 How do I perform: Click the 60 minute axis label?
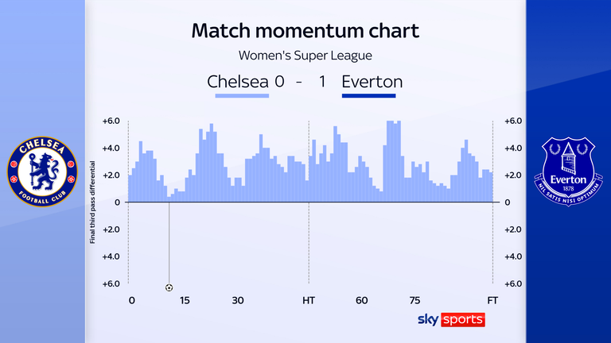click(361, 300)
